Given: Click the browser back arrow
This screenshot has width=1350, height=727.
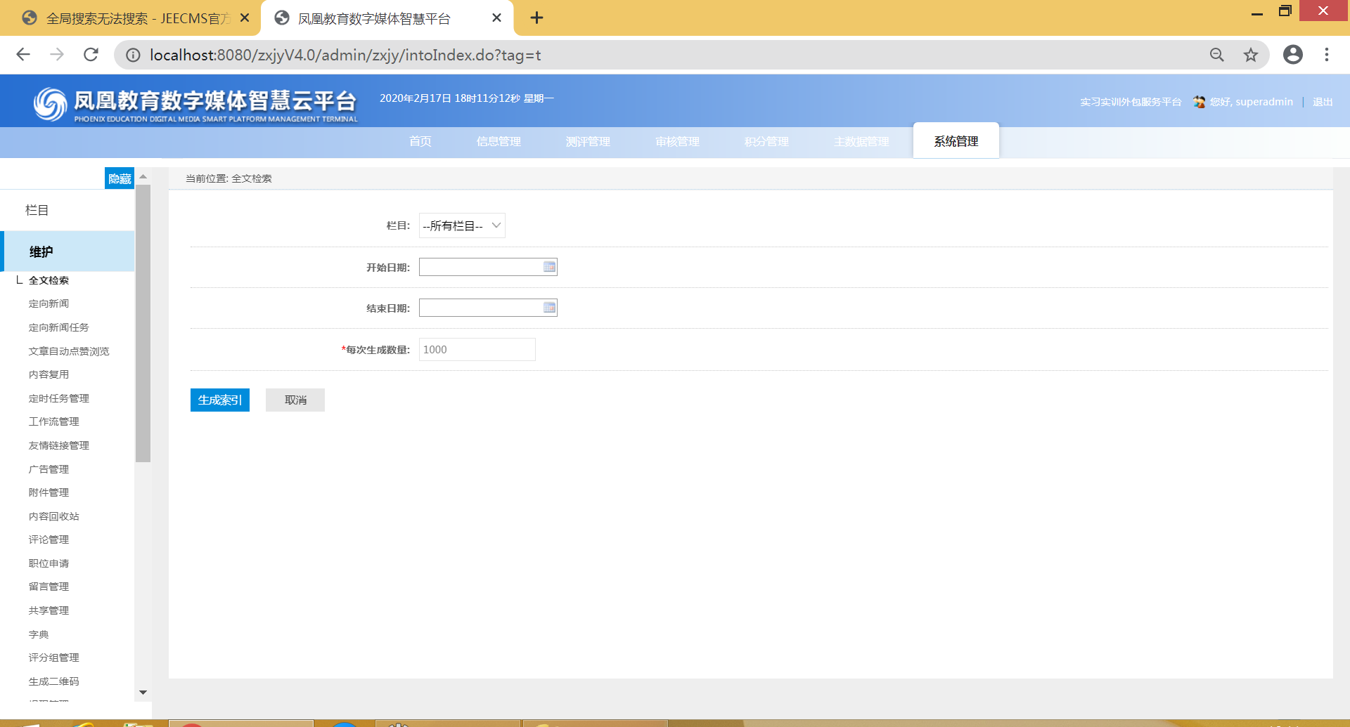Looking at the screenshot, I should [23, 55].
